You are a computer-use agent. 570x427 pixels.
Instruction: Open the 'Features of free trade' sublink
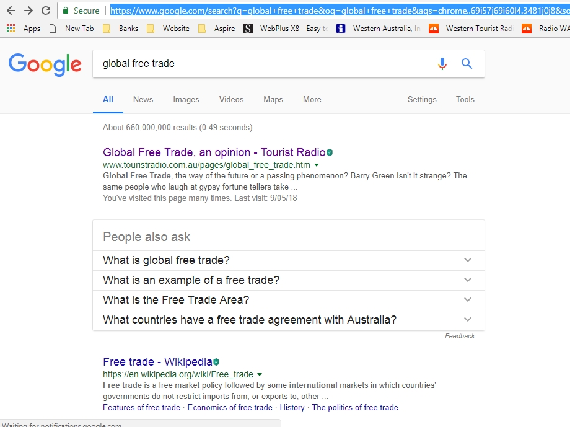point(141,407)
